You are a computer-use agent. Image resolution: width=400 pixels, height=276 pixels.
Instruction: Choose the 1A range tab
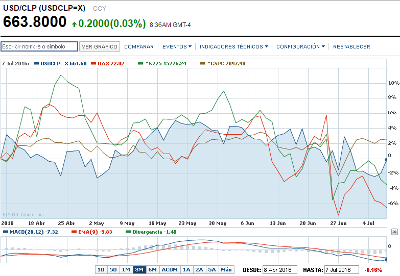pos(187,270)
